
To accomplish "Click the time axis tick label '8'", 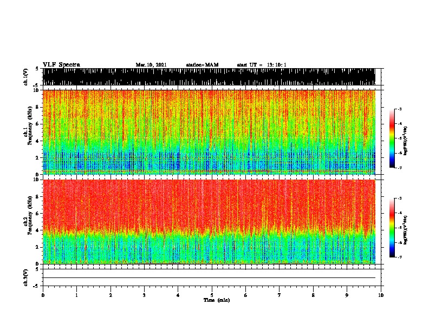I will point(313,295).
